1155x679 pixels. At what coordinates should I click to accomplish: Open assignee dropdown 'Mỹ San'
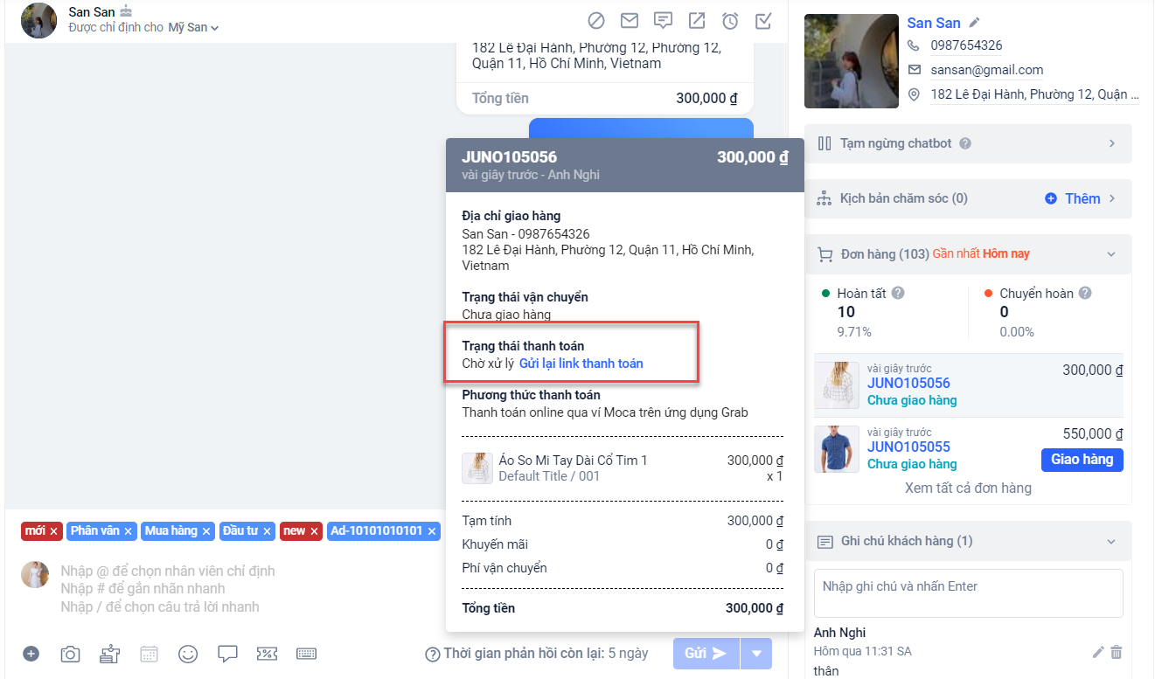coord(193,27)
